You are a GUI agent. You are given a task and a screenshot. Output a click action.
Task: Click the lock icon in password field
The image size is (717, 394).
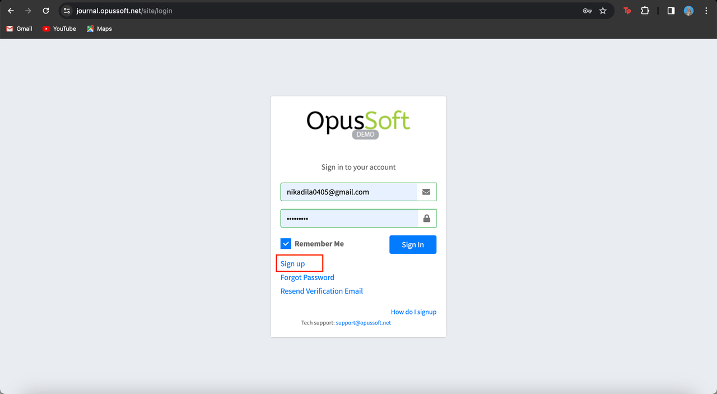click(427, 219)
